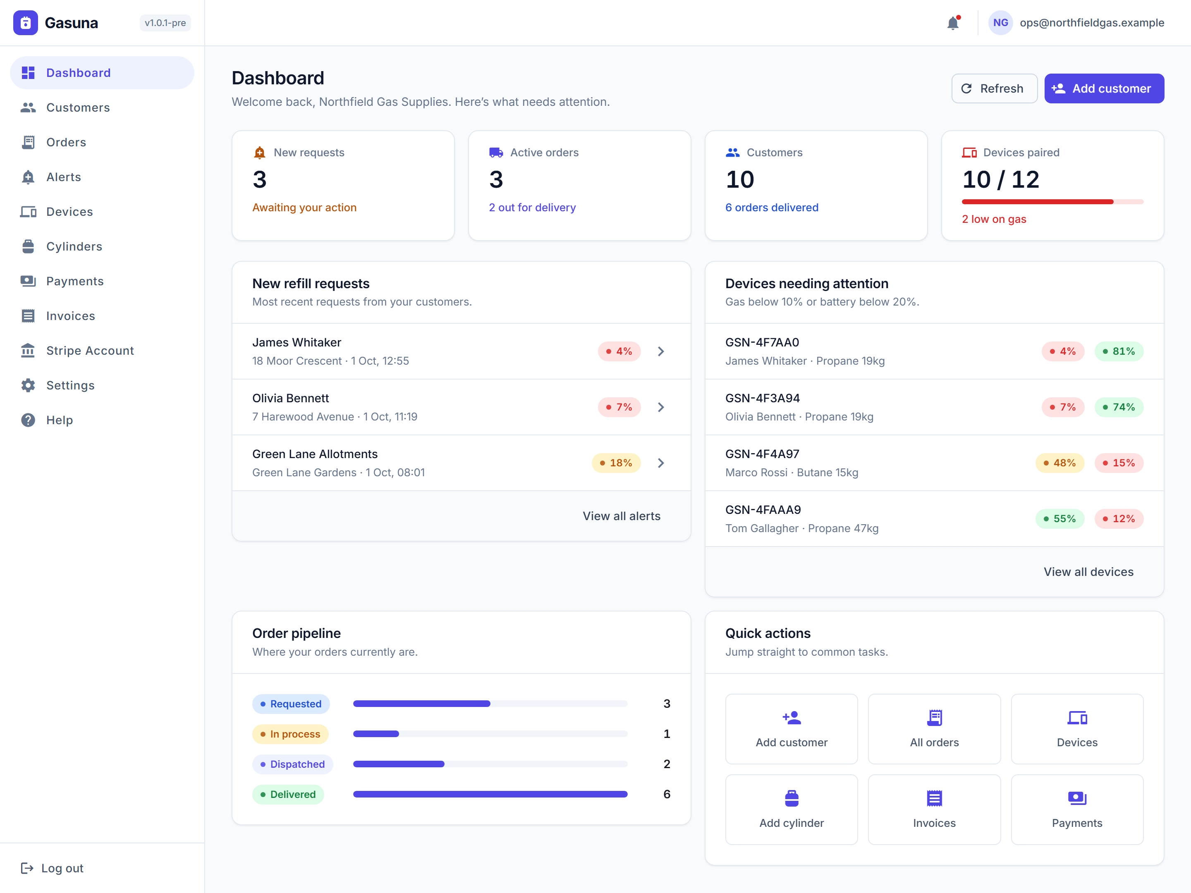
Task: Open the Add customer quick action tile
Action: tap(792, 729)
